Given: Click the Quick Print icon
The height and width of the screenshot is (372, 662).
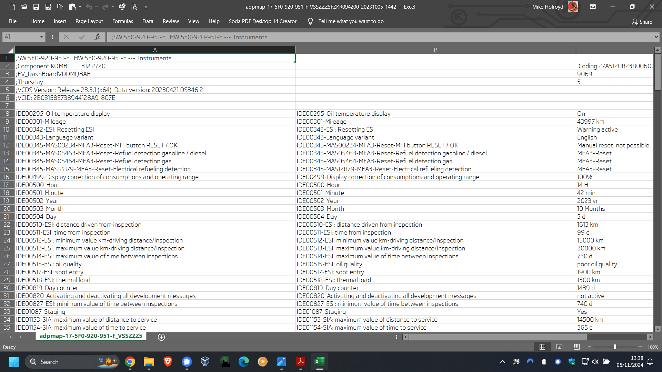Looking at the screenshot, I should point(122,7).
